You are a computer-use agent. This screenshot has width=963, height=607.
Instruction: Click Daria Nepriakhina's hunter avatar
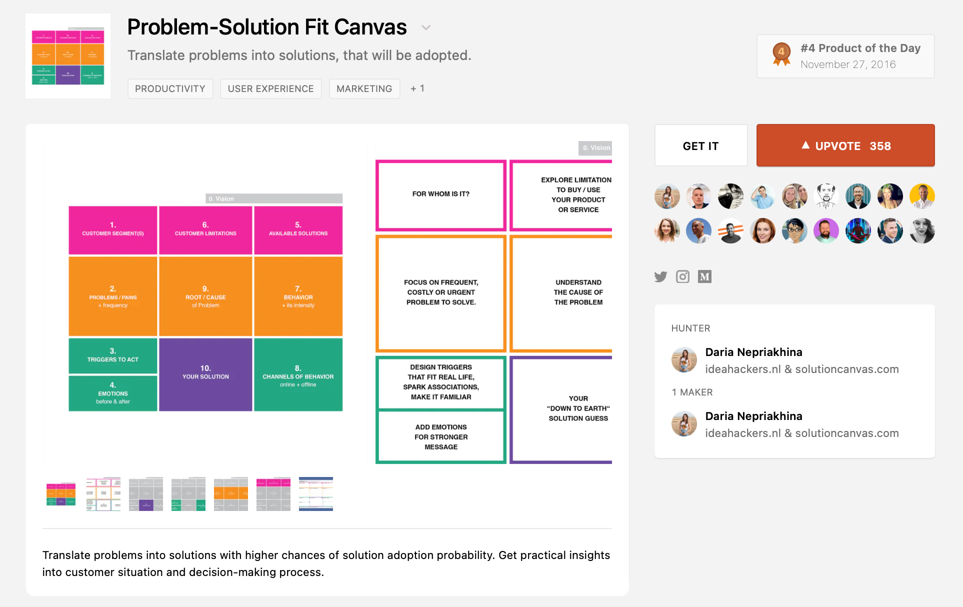[x=684, y=360]
